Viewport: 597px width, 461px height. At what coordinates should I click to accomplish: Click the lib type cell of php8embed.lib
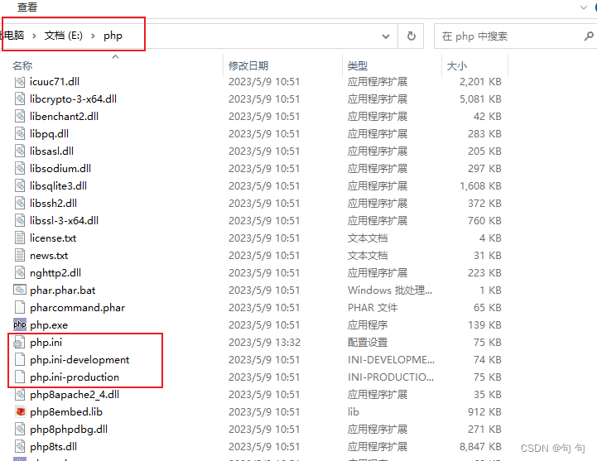tap(354, 412)
